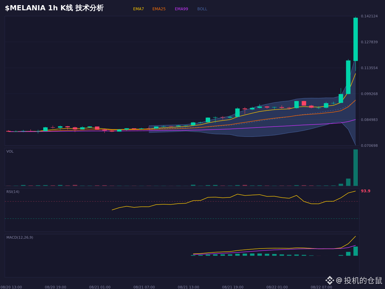385x289 pixels.
Task: Click the price label 0.113554
Action: pos(369,68)
